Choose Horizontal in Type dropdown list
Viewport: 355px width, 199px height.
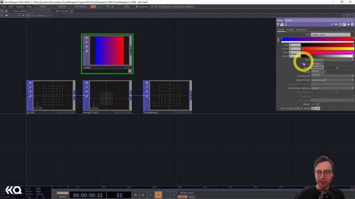point(317,67)
